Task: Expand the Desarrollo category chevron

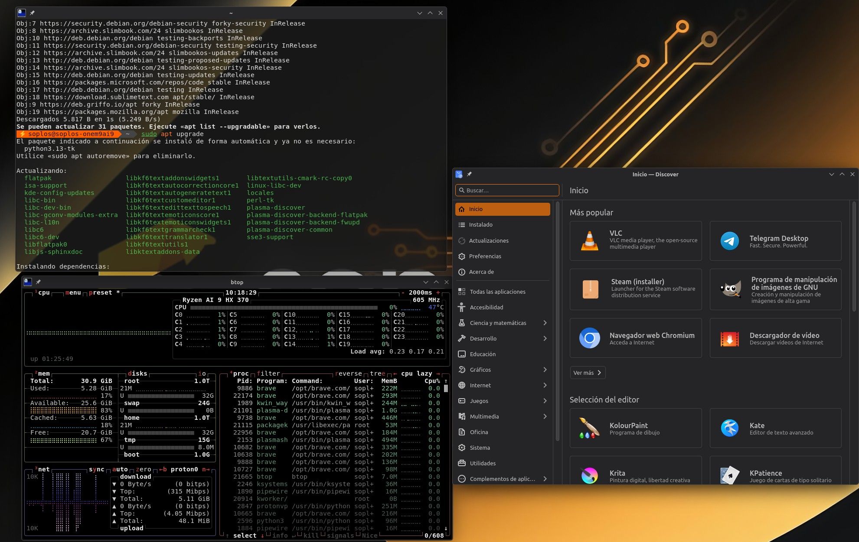Action: point(545,338)
